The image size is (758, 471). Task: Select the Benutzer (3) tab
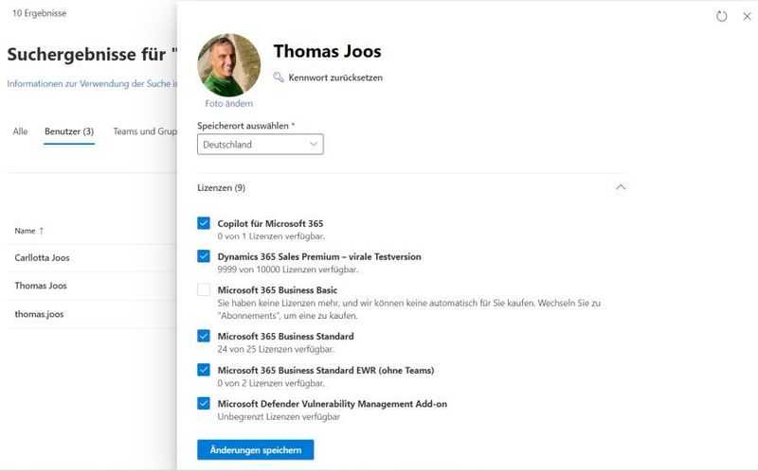pyautogui.click(x=69, y=131)
